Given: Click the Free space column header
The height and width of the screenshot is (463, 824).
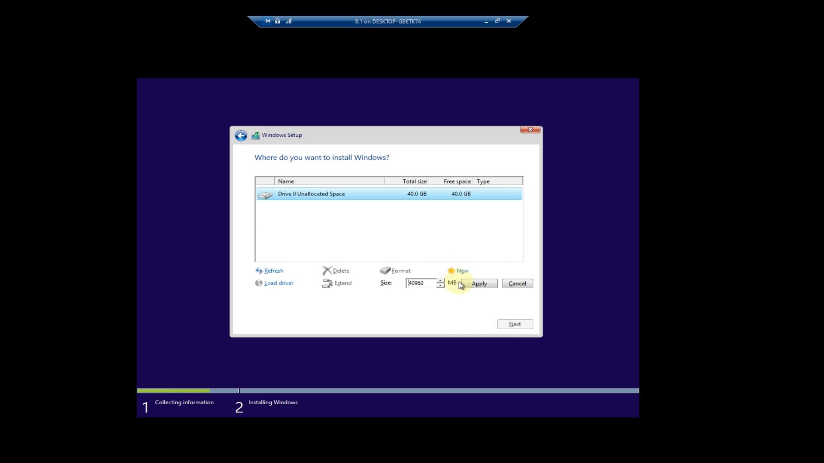Looking at the screenshot, I should point(451,181).
